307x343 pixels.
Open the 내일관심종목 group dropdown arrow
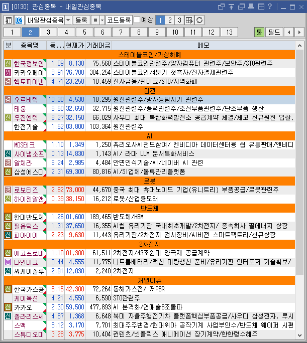pyautogui.click(x=68, y=21)
